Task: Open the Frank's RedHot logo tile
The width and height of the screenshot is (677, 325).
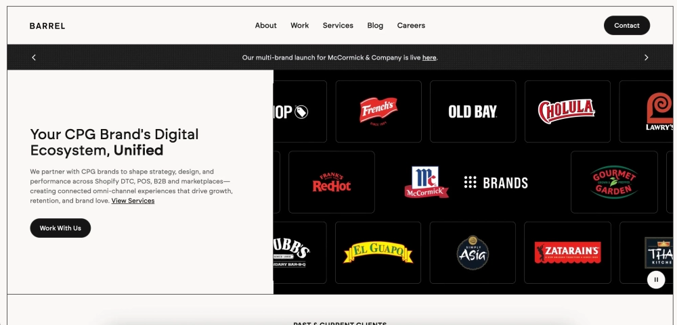Action: click(332, 182)
